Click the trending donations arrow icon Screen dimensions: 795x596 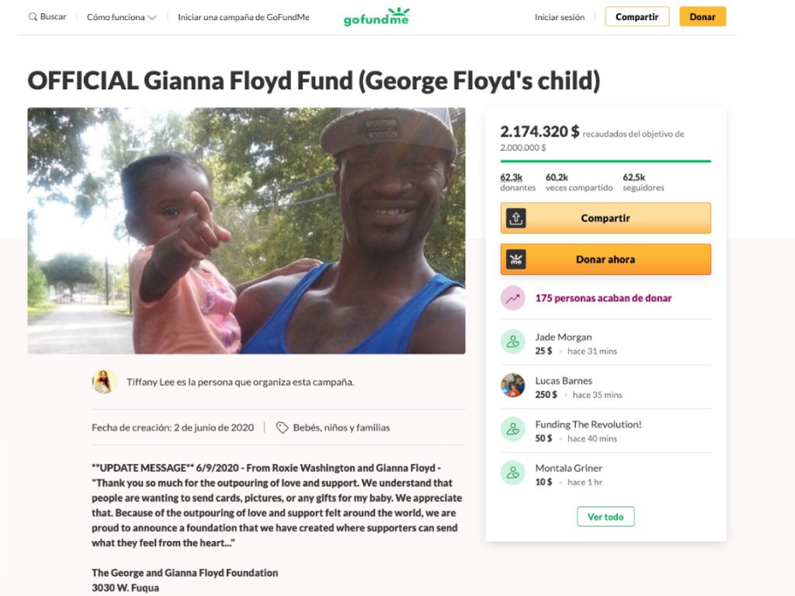pos(512,298)
